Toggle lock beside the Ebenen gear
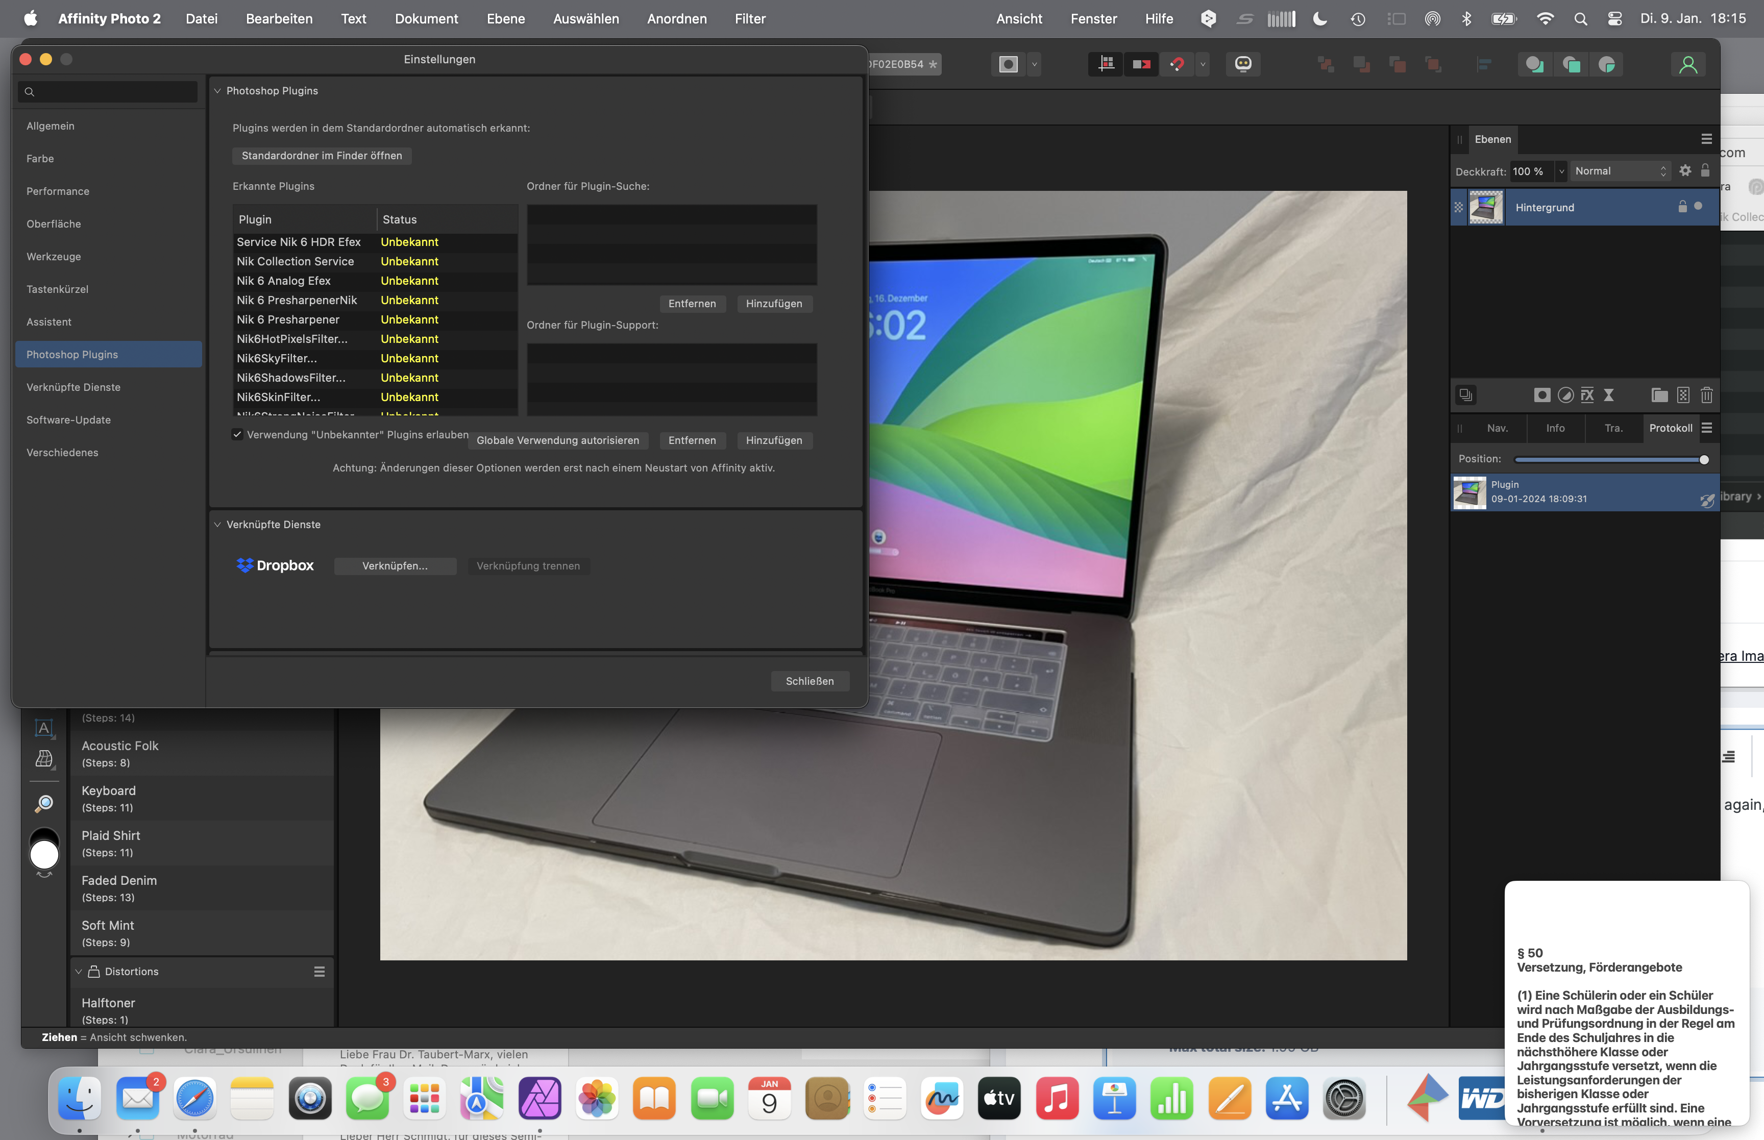 tap(1705, 170)
